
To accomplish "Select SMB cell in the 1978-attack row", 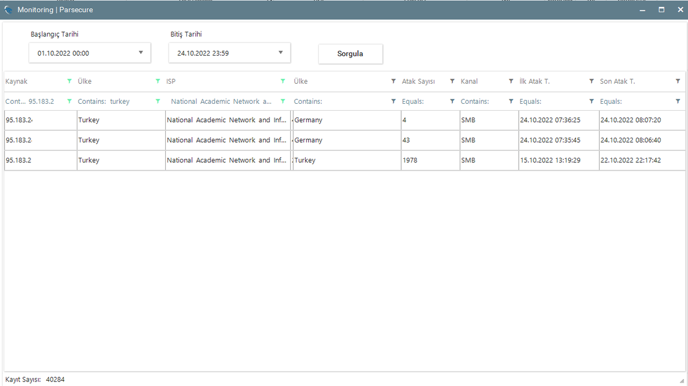I will click(489, 161).
